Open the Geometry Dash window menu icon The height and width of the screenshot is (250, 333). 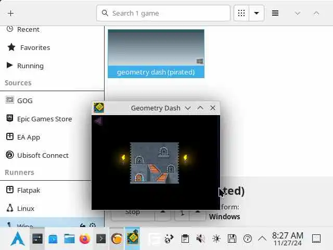tap(99, 108)
